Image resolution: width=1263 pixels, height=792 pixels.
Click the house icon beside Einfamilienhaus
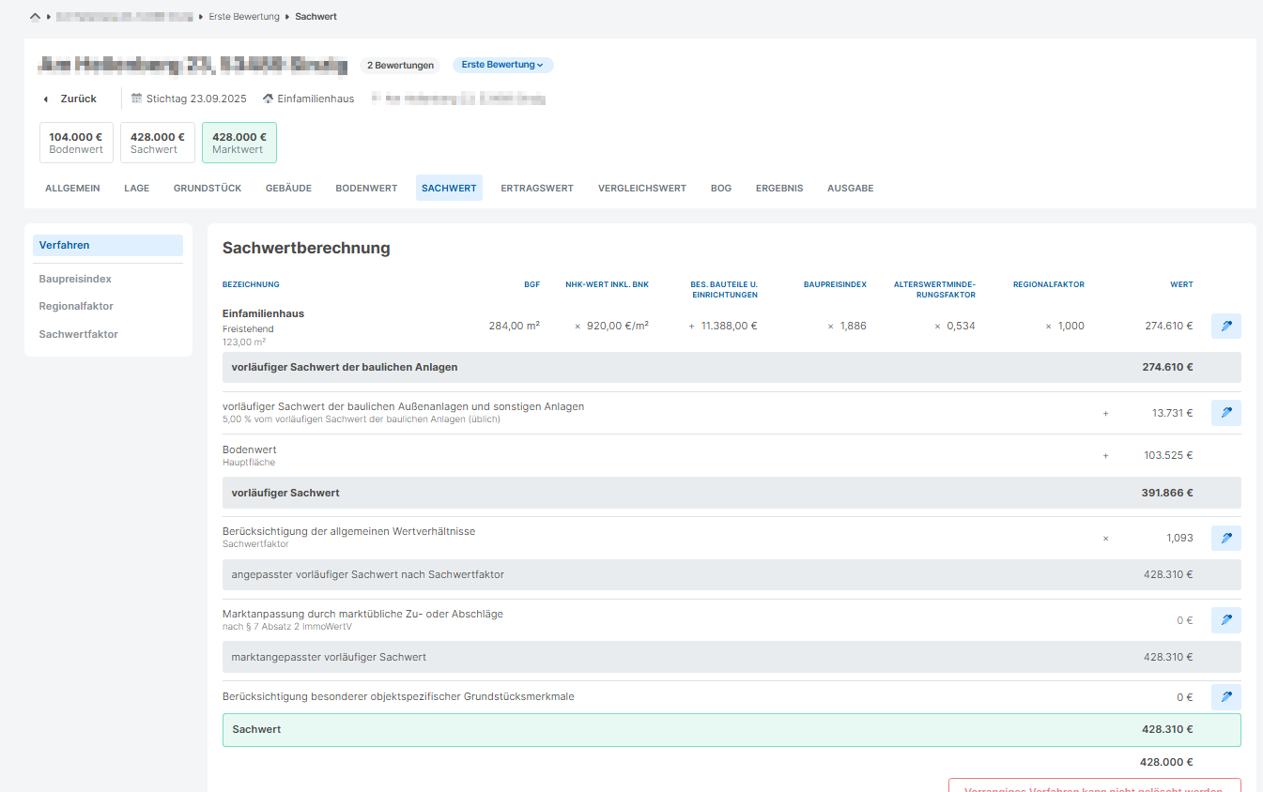click(x=268, y=99)
